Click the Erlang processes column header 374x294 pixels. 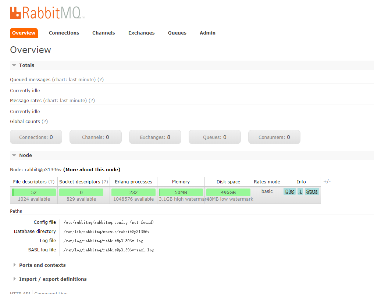tap(133, 182)
